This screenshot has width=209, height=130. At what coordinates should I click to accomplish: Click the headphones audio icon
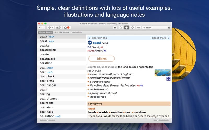[x=121, y=28]
